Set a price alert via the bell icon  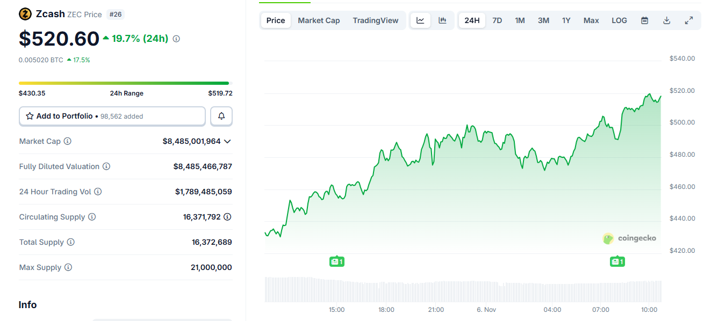[221, 116]
